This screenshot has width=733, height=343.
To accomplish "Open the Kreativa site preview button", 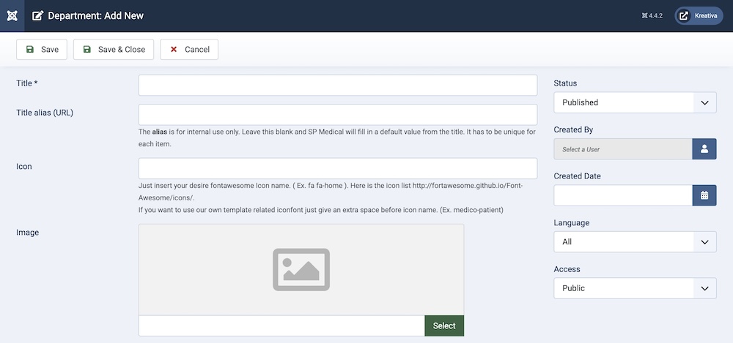I will click(x=699, y=16).
